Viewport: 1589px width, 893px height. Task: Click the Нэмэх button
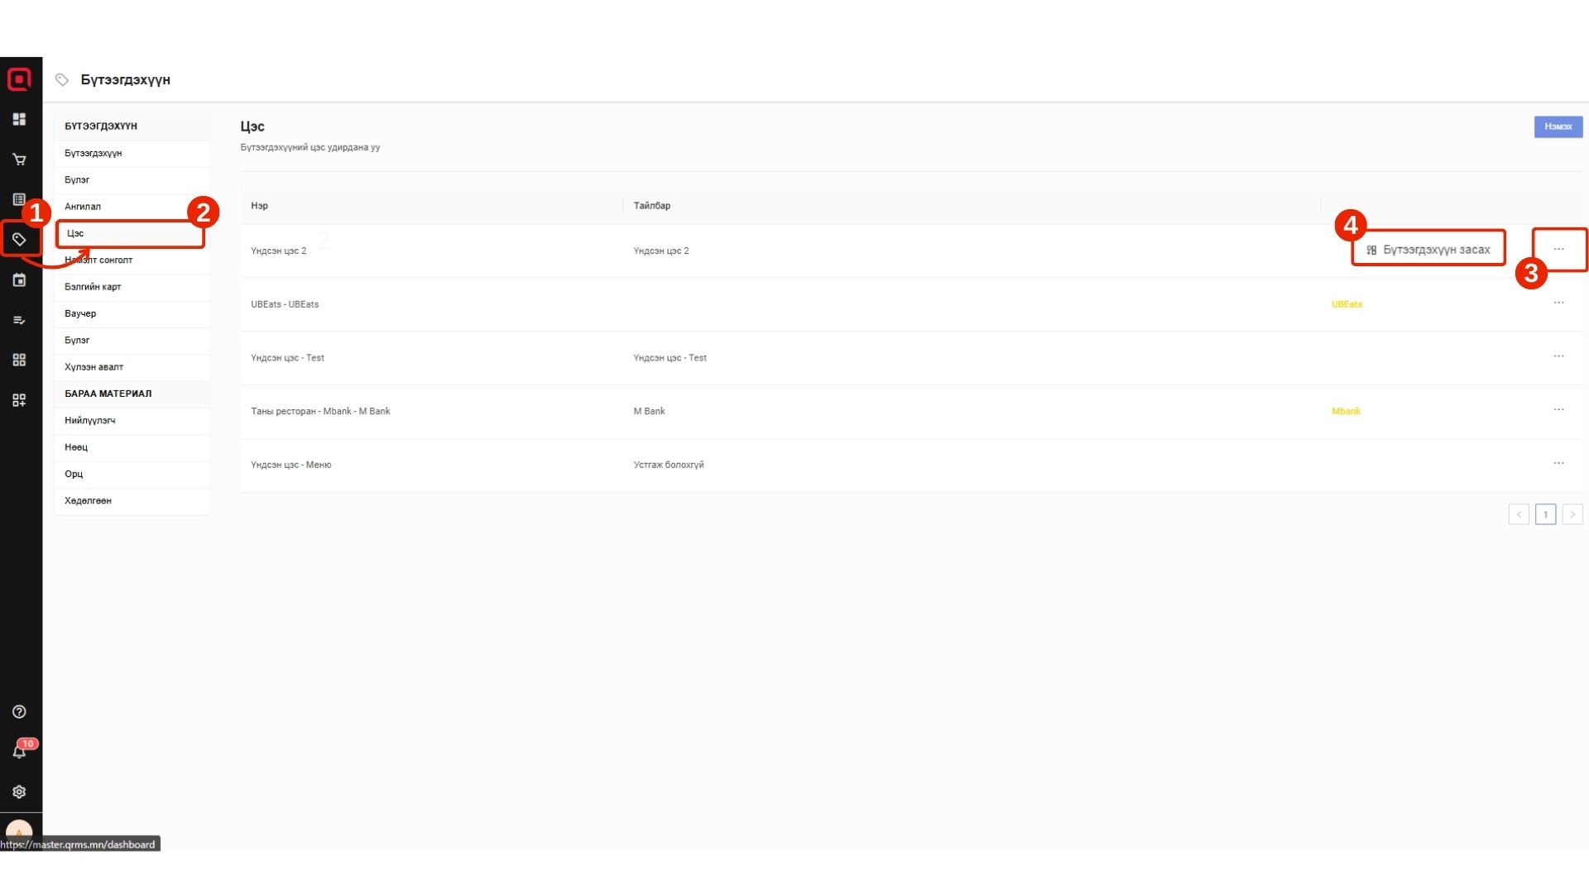point(1558,127)
